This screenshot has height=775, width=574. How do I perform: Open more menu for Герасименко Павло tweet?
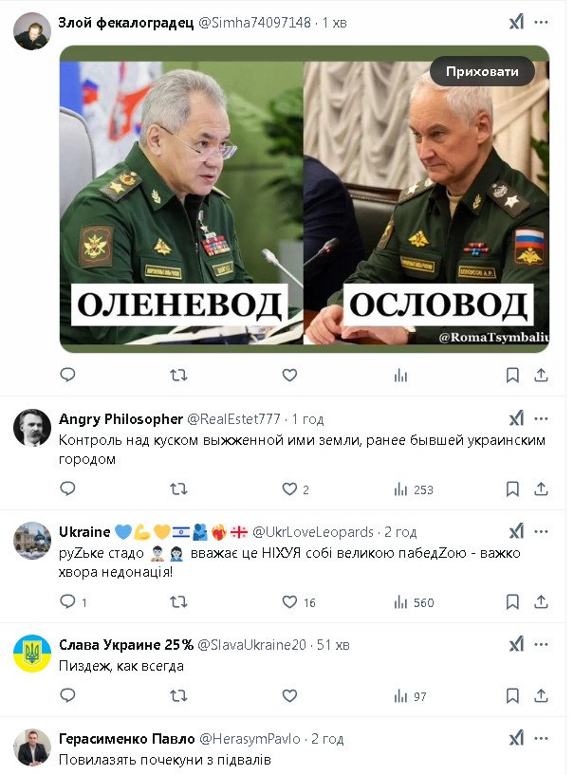pyautogui.click(x=542, y=738)
